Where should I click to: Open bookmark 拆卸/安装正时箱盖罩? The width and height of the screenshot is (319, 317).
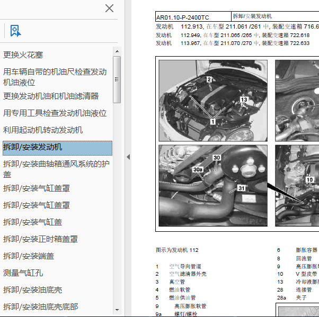pos(40,239)
